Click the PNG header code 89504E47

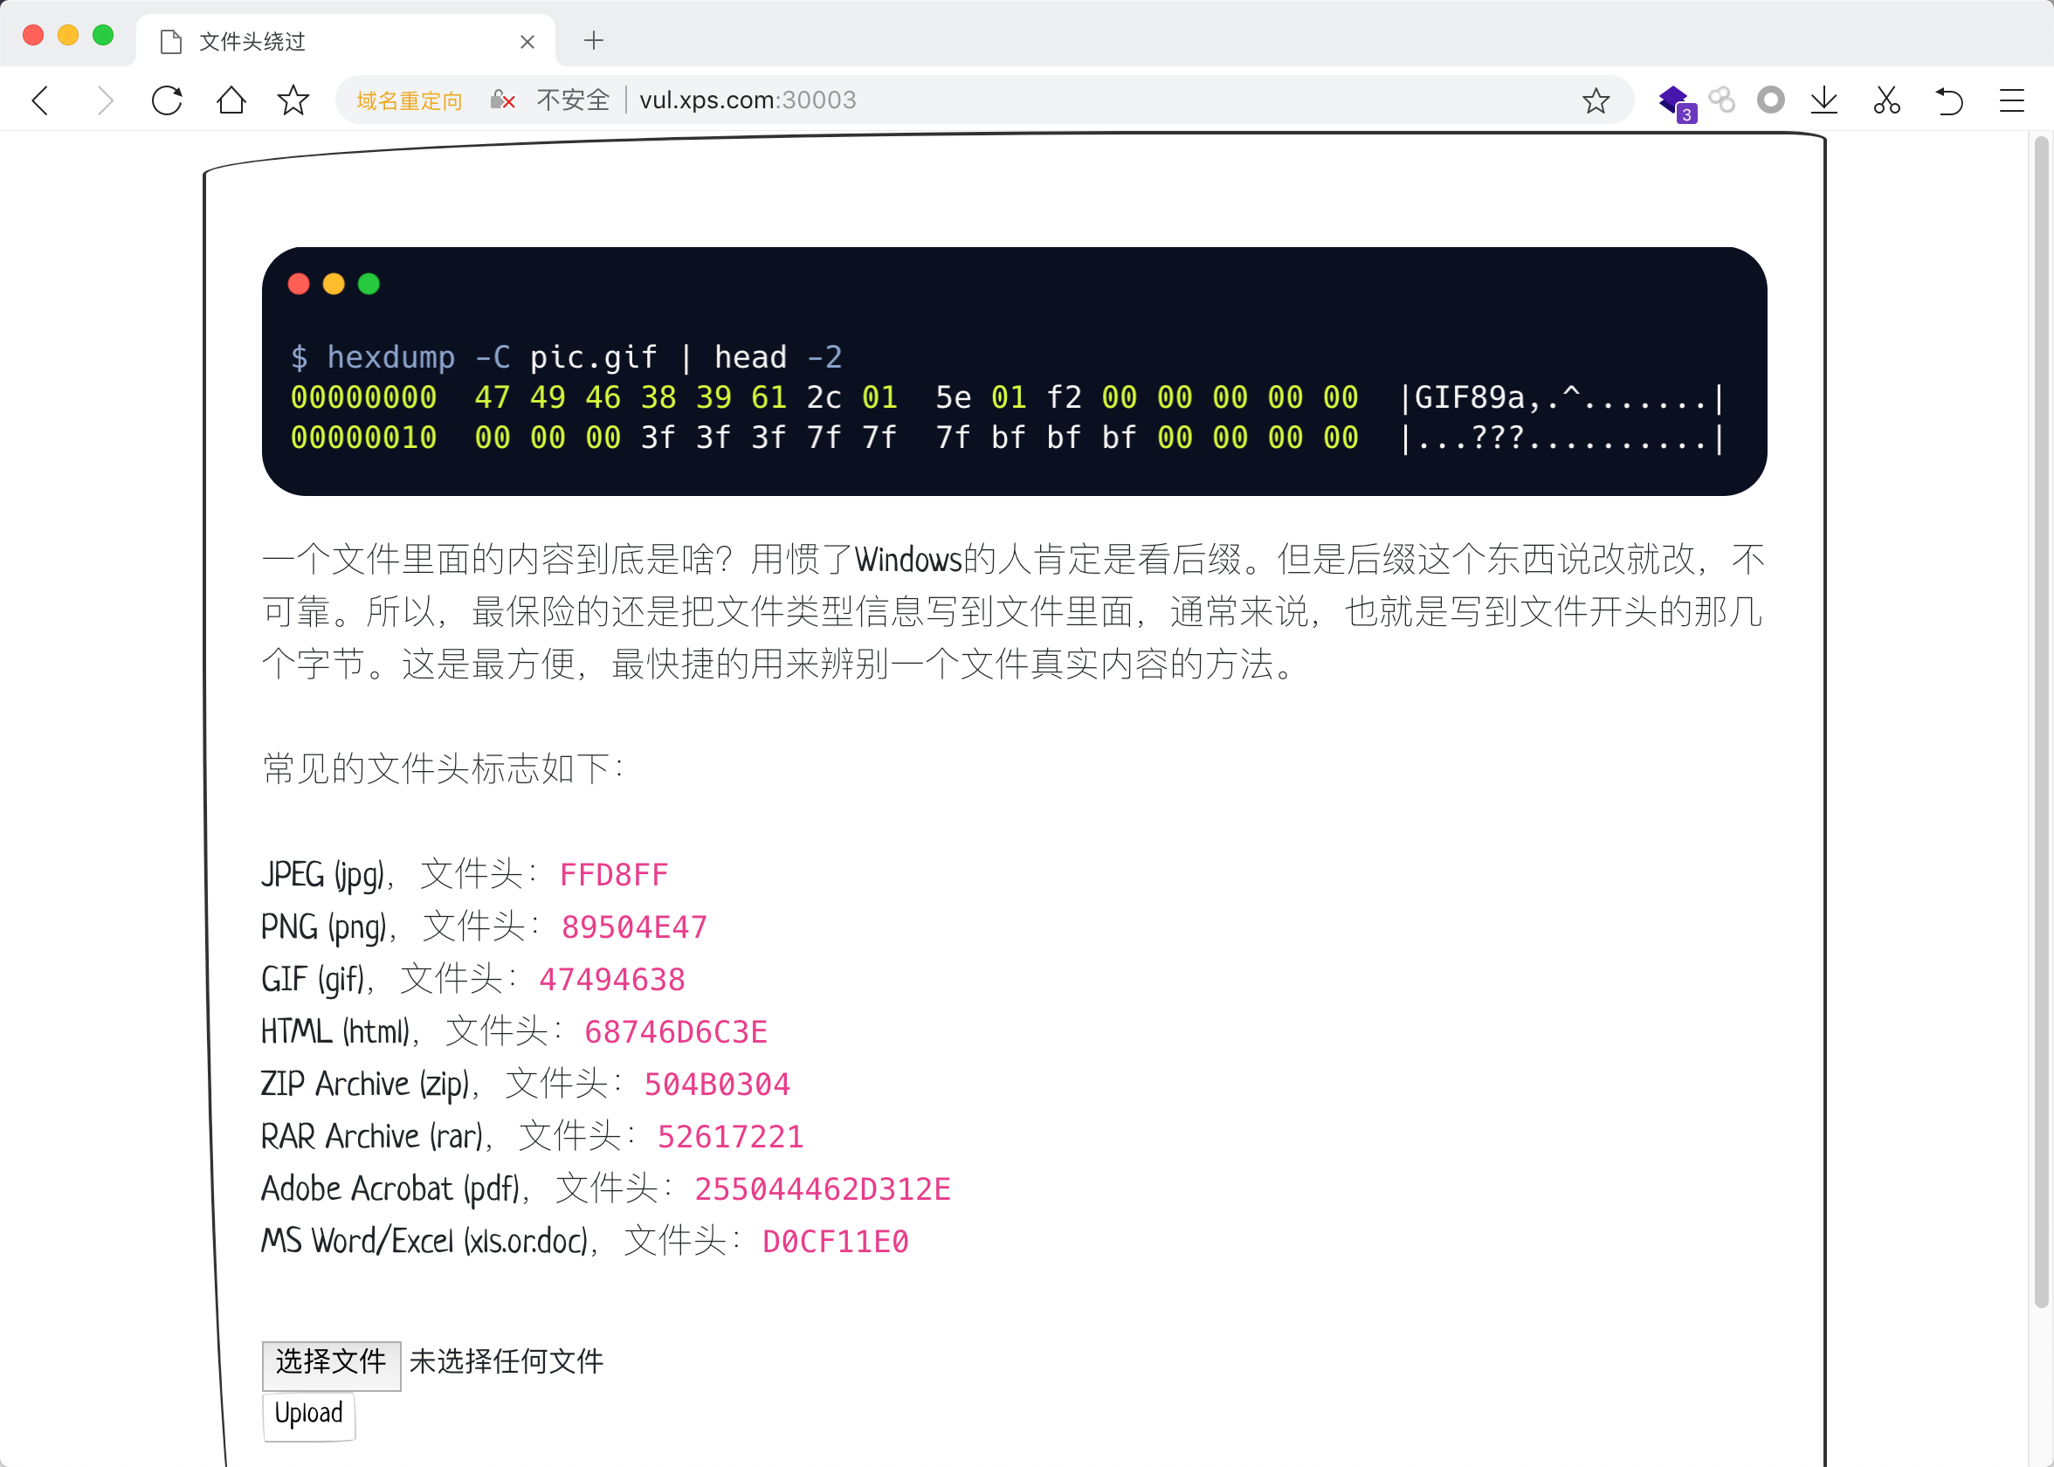(x=634, y=926)
